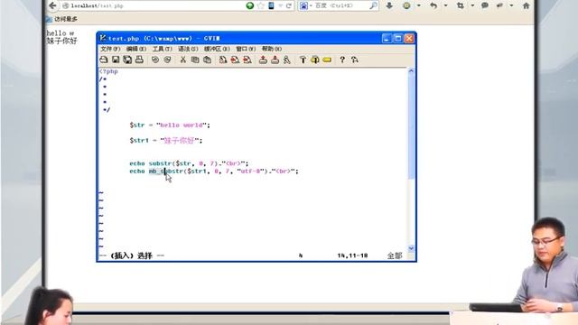Click the mobile phone icon in address bar
This screenshot has width=578, height=325.
coord(271,5)
